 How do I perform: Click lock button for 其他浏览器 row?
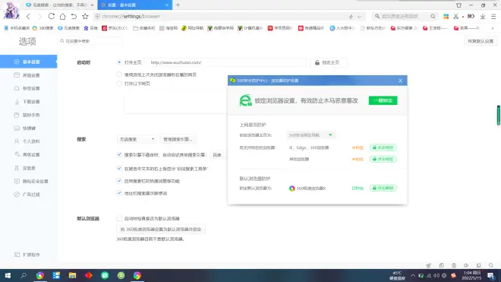(383, 159)
